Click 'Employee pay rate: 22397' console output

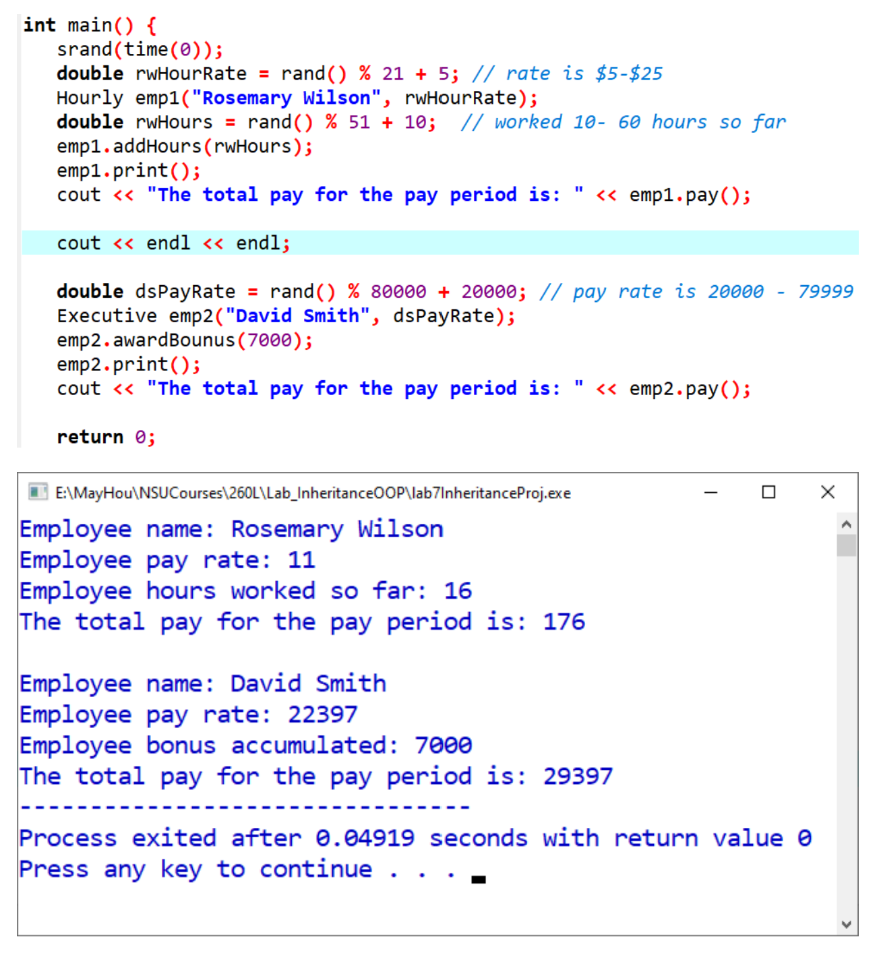[x=189, y=715]
